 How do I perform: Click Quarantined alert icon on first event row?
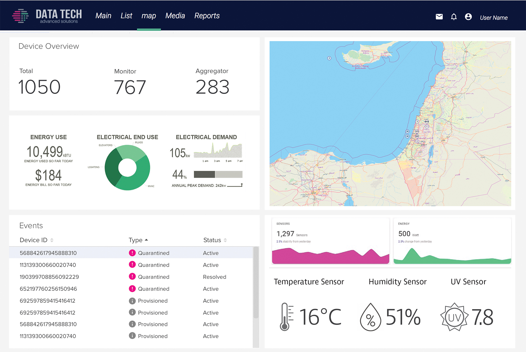pyautogui.click(x=132, y=253)
